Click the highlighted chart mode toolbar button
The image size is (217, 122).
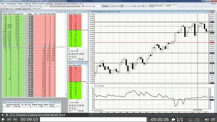[122, 6]
